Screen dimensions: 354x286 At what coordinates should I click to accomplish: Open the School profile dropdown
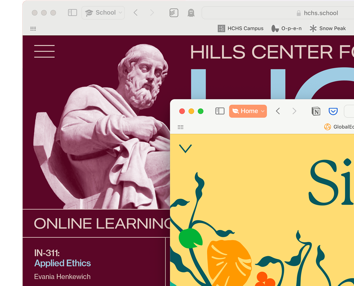tap(103, 13)
